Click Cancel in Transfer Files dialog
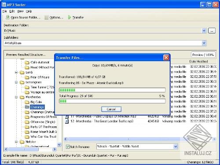220x165 pixels. (x=111, y=109)
